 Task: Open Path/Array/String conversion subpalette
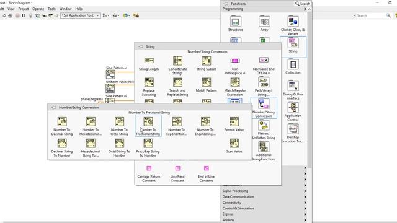click(264, 87)
